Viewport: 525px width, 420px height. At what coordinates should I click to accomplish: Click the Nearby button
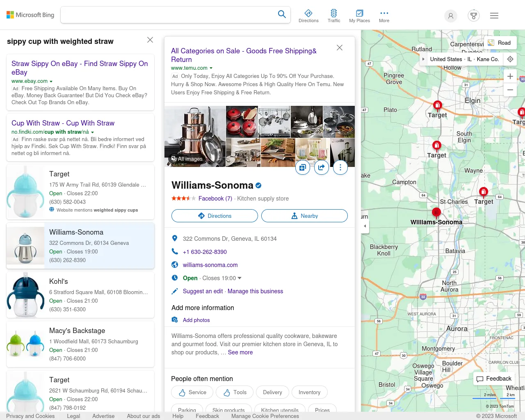(x=304, y=216)
